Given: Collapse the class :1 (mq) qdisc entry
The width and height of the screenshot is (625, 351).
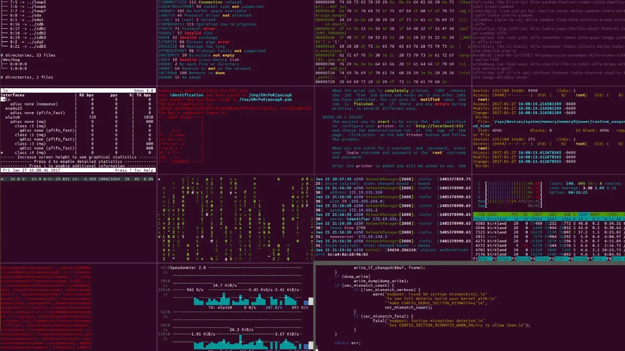Looking at the screenshot, I should (30, 126).
